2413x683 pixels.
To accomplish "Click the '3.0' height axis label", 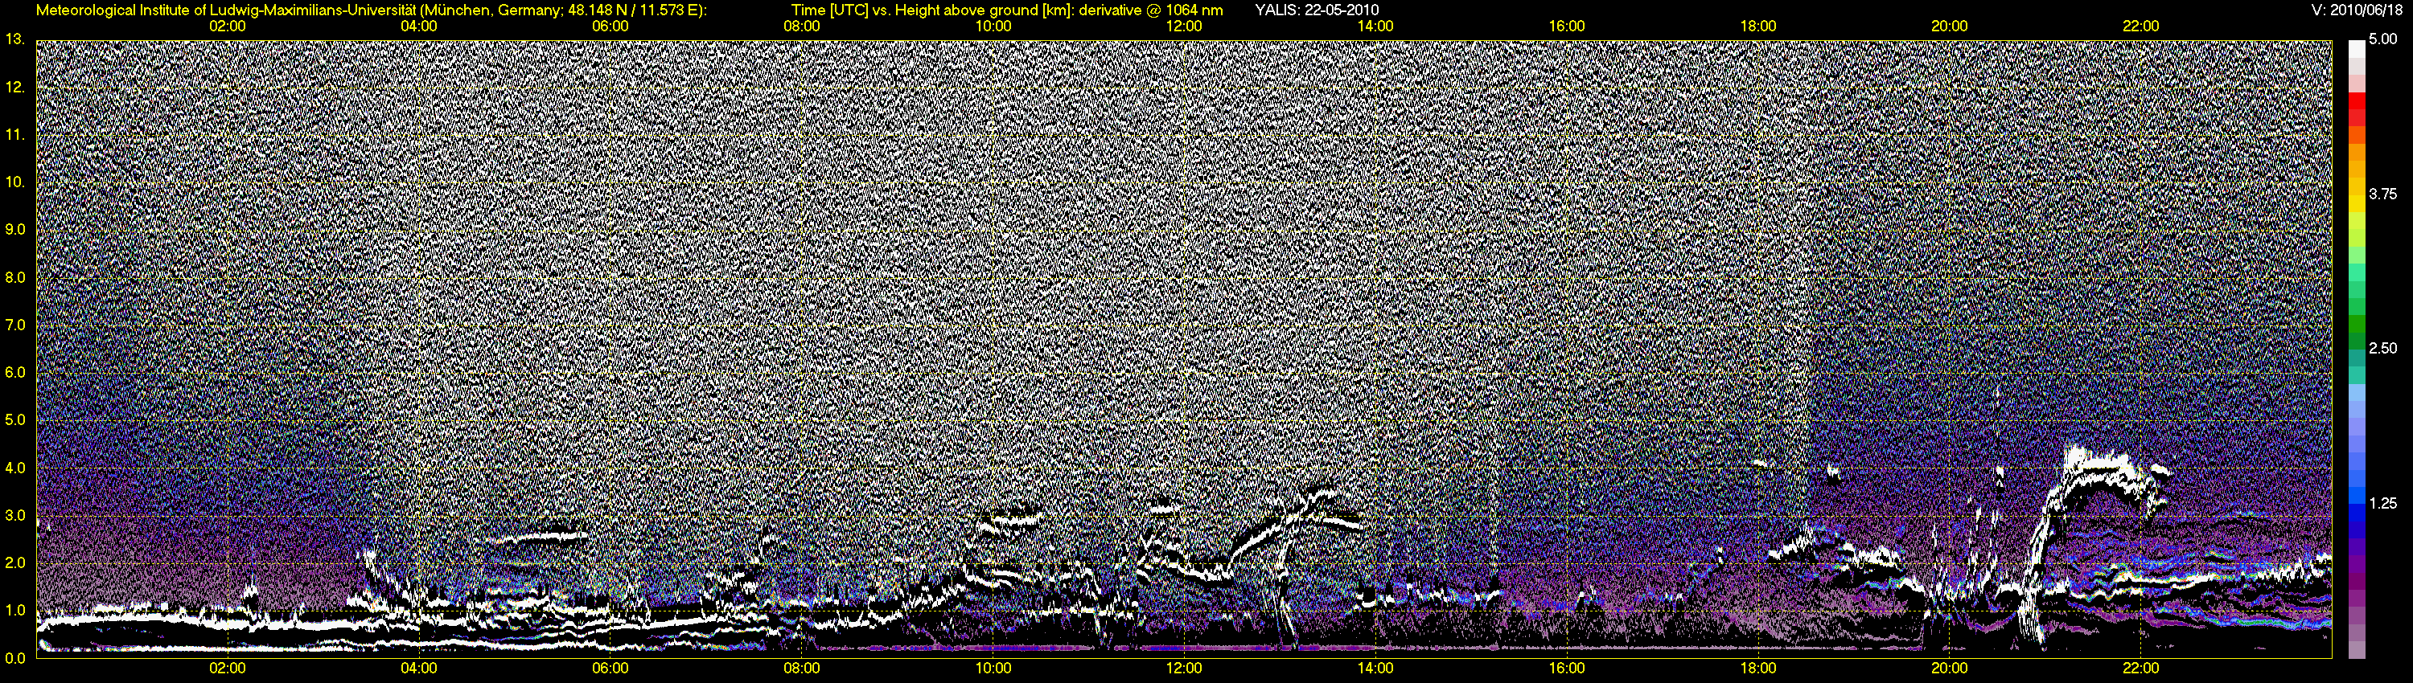I will (x=15, y=516).
